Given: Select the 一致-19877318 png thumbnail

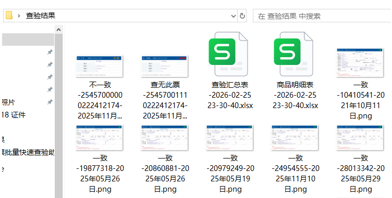Looking at the screenshot, I should pos(99,138).
